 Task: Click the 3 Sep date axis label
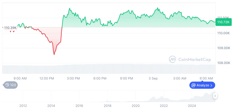pyautogui.click(x=153, y=79)
